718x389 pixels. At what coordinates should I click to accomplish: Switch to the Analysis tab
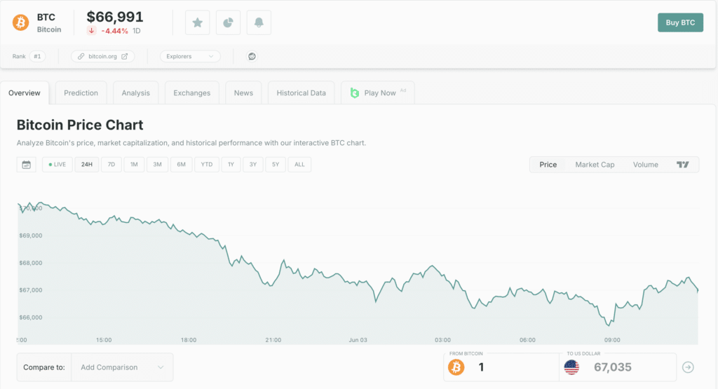pyautogui.click(x=135, y=93)
